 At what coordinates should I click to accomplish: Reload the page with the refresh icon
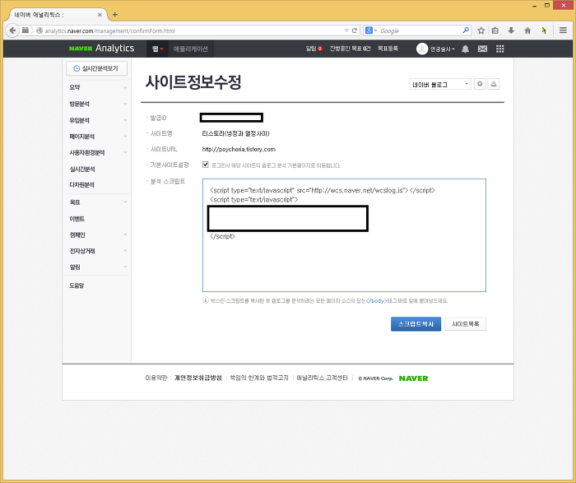point(355,30)
